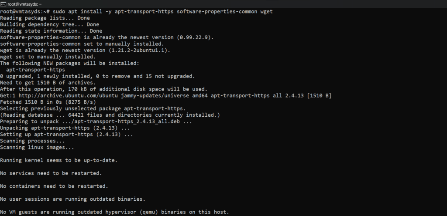447x216 pixels.
Task: Click the '0 upgraded, 1 newly installed' line
Action: [x=97, y=77]
